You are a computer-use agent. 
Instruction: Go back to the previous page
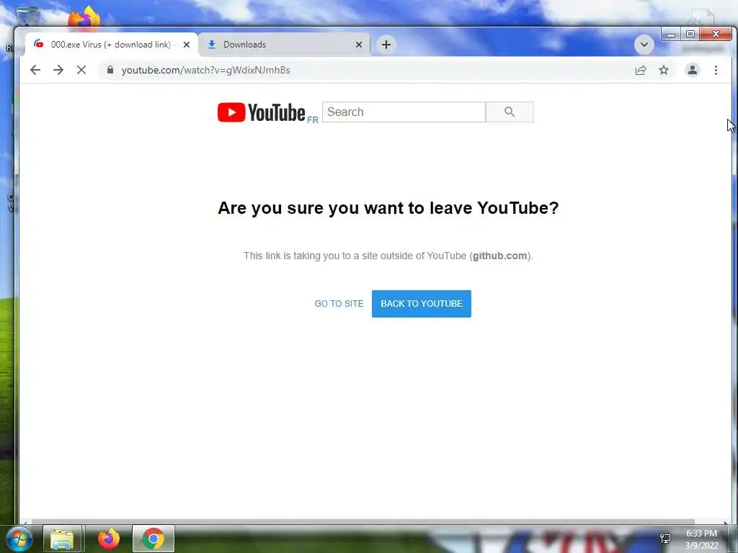35,70
